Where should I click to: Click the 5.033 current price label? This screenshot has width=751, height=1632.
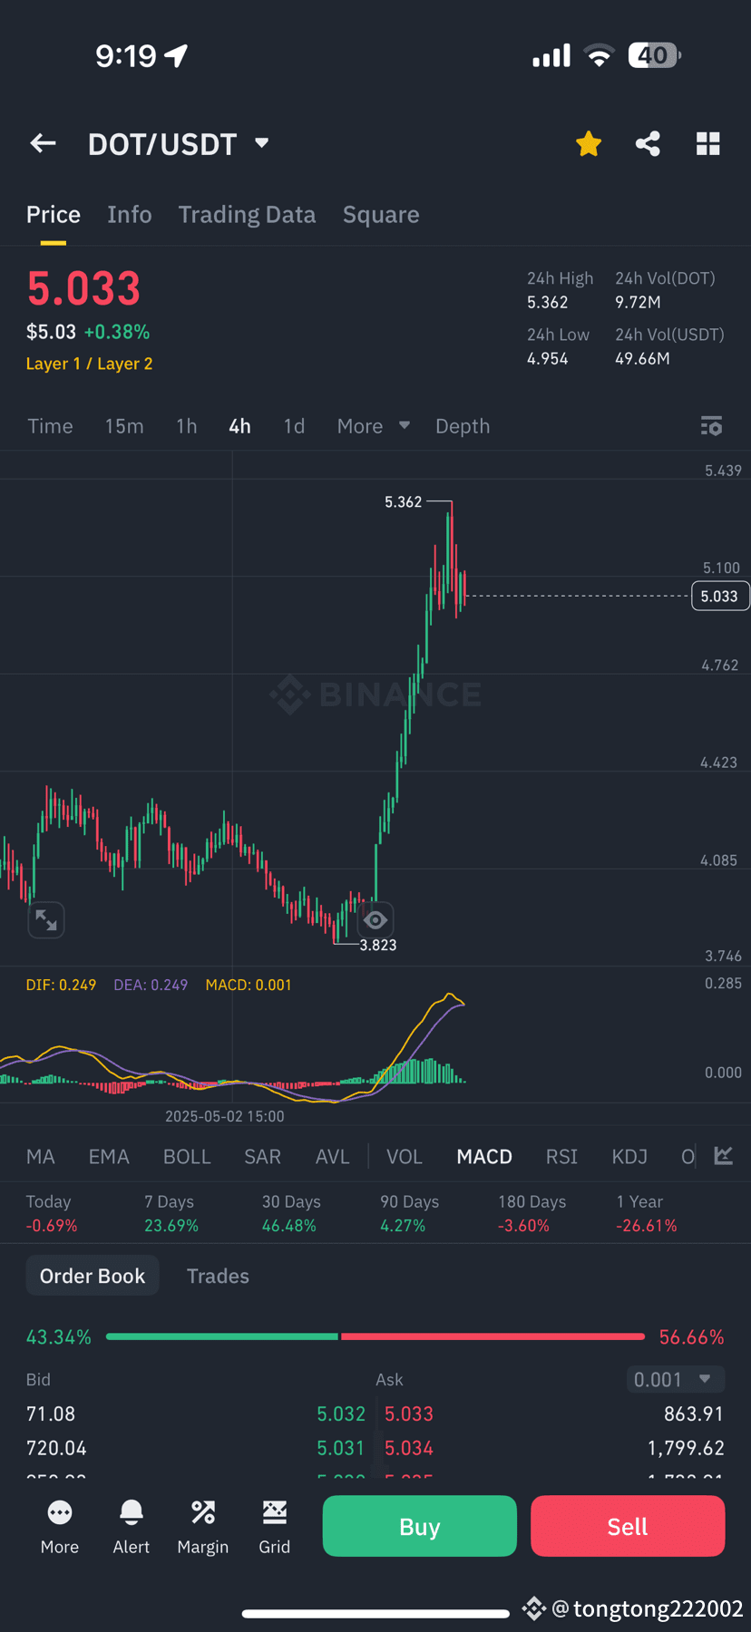pyautogui.click(x=719, y=596)
